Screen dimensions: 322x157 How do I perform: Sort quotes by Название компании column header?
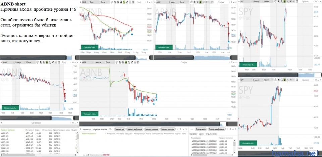point(7,130)
